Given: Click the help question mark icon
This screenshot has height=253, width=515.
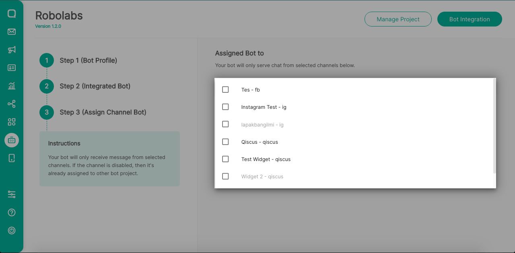Looking at the screenshot, I should [12, 212].
